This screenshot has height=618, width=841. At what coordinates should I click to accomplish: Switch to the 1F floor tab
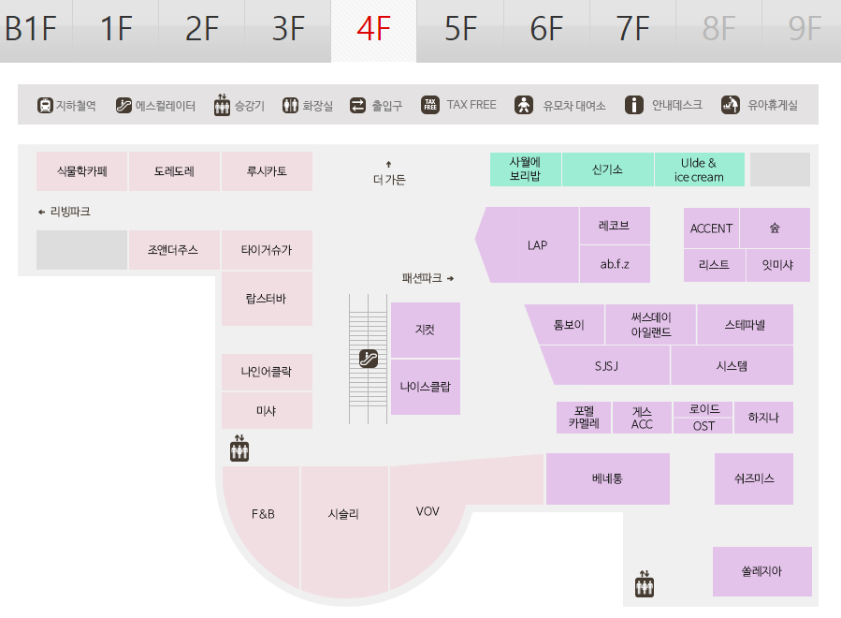tap(115, 30)
